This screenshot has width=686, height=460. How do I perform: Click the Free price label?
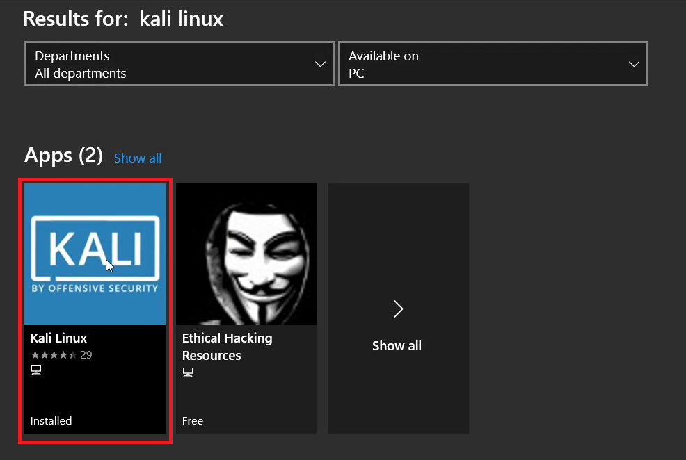coord(193,420)
